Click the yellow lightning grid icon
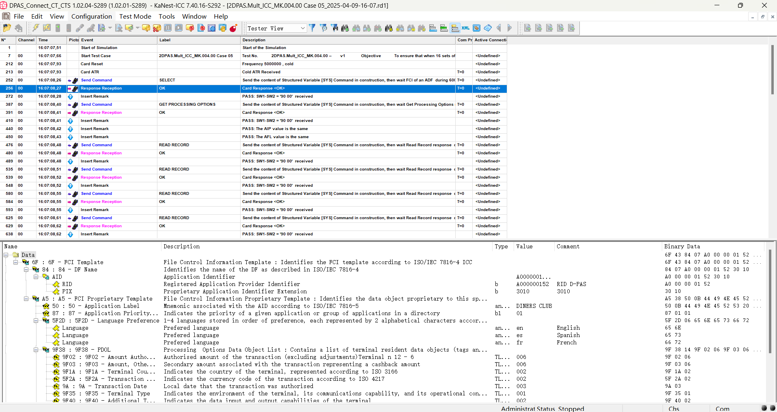Screen dimensions: 777x412 (47, 28)
